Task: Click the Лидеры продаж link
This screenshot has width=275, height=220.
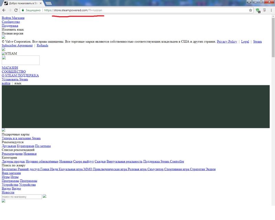Action: 13,161
